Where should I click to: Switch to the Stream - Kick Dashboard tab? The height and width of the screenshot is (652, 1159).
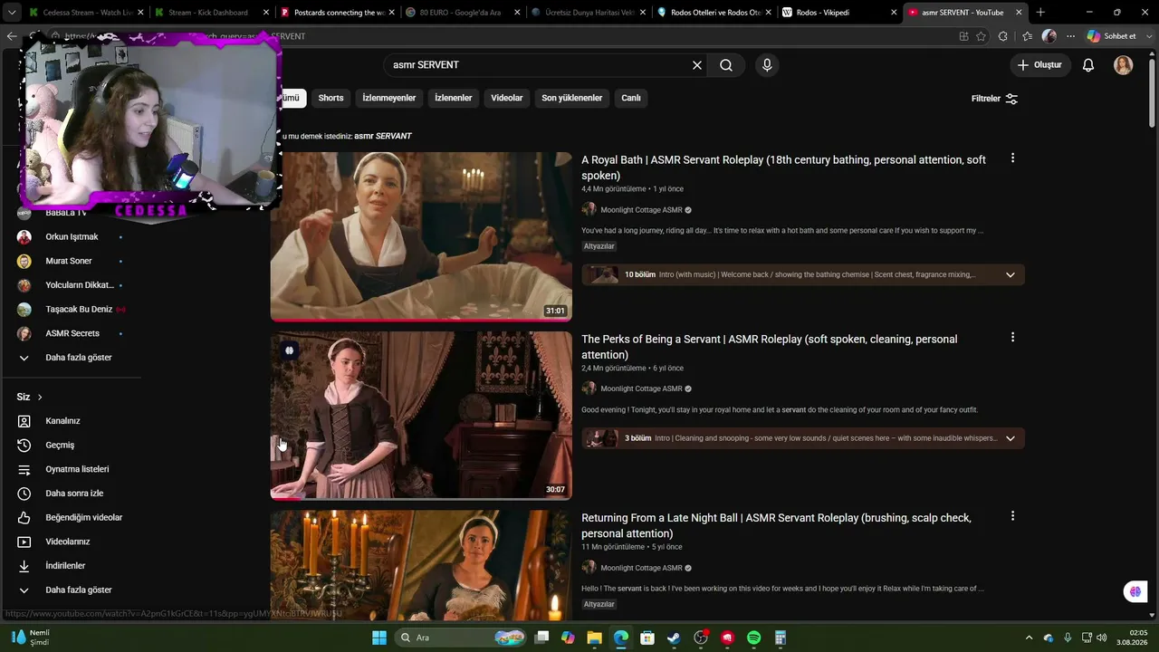[211, 13]
